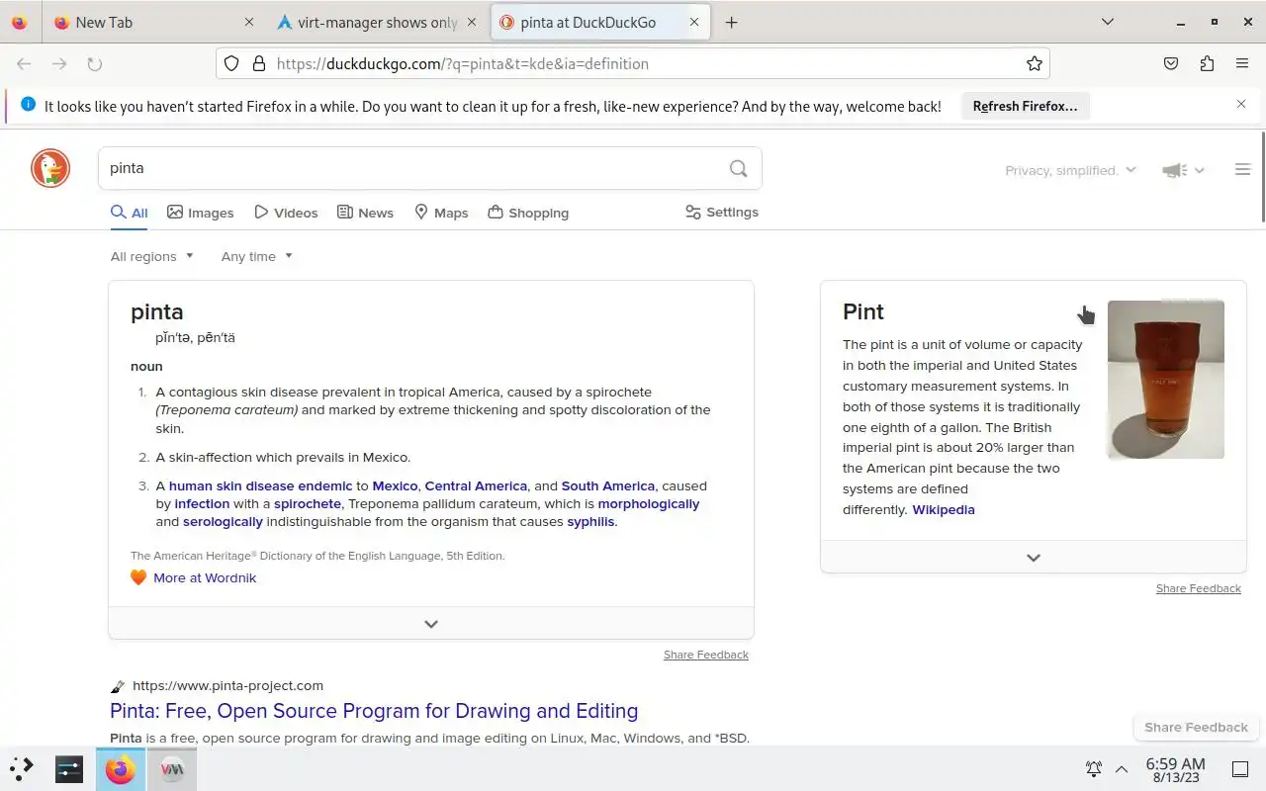
Task: Bookmark this page with the star icon
Action: click(1035, 63)
